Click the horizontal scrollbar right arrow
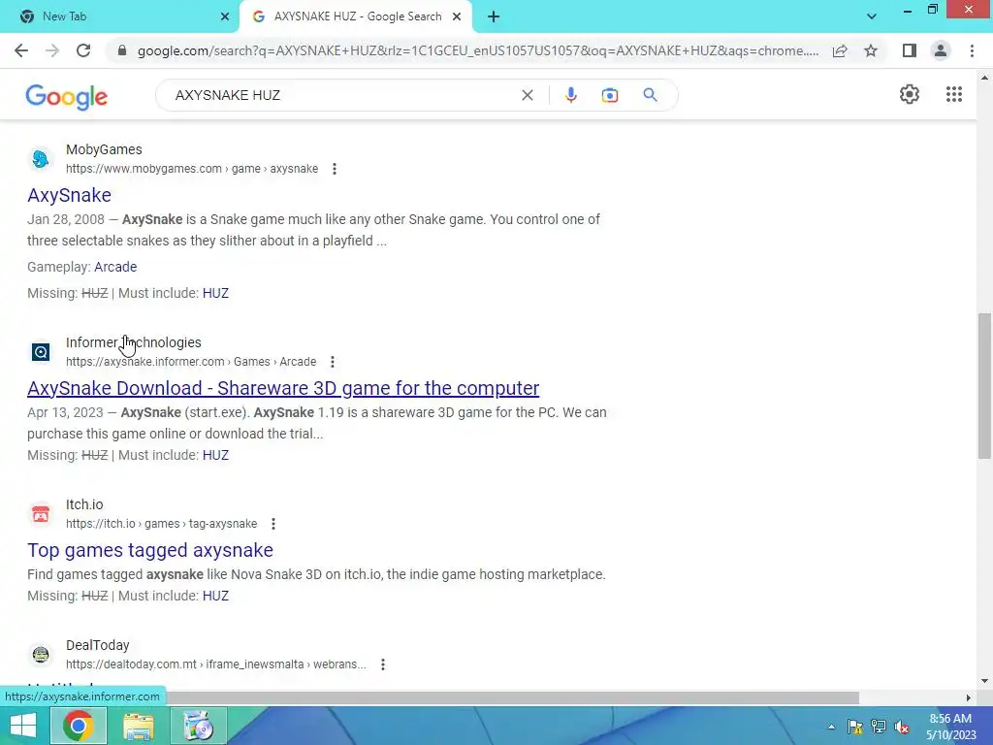Screen dimensions: 993x745 pyautogui.click(x=968, y=697)
